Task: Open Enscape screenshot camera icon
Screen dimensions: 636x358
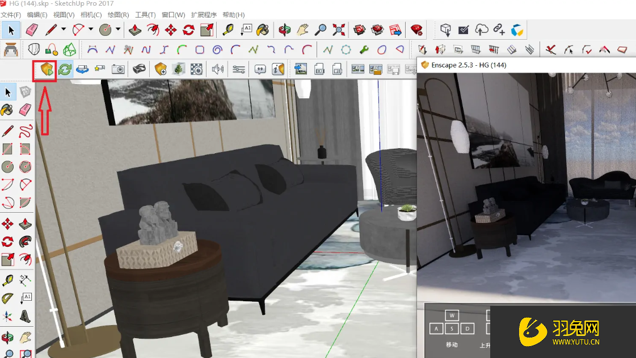Action: click(118, 70)
